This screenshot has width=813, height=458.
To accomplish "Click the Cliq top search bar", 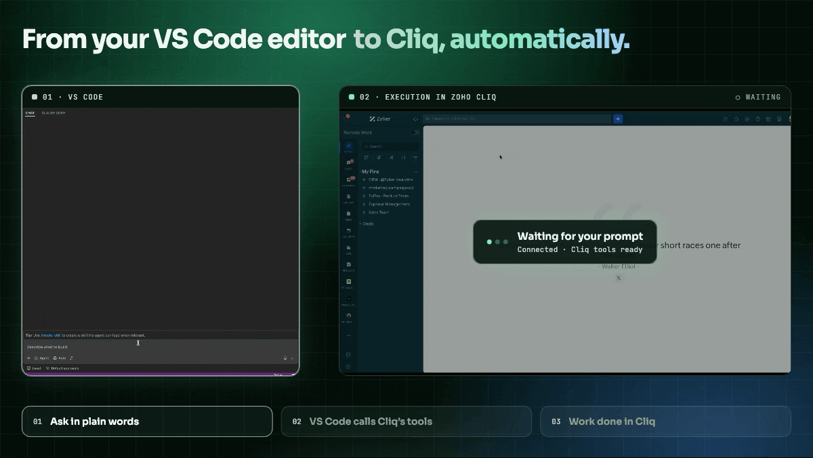I will pos(517,119).
